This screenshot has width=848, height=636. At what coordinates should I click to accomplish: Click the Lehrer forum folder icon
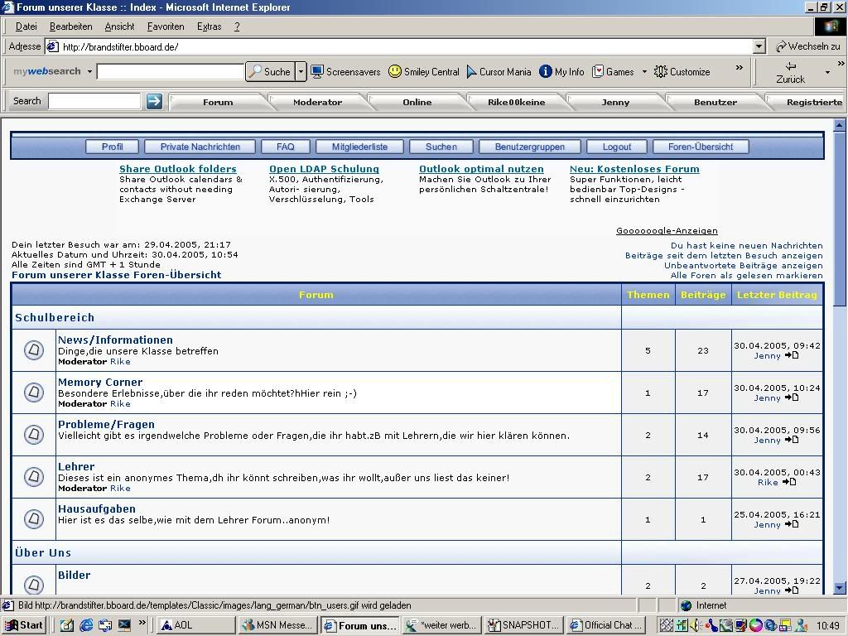click(34, 477)
